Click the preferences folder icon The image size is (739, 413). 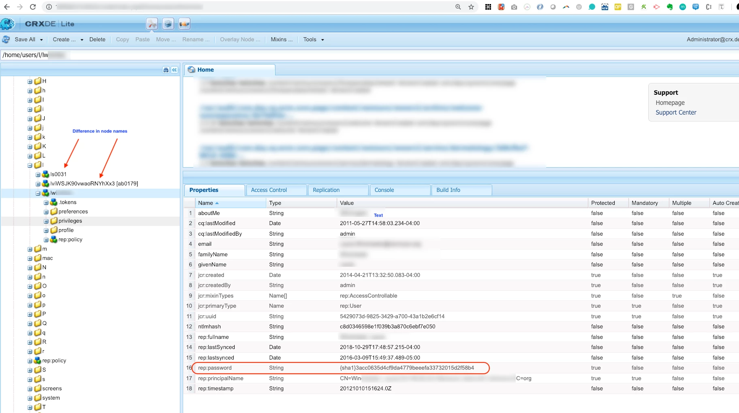coord(54,211)
